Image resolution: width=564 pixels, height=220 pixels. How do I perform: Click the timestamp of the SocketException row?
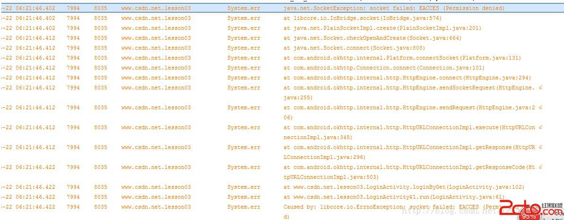[x=28, y=8]
